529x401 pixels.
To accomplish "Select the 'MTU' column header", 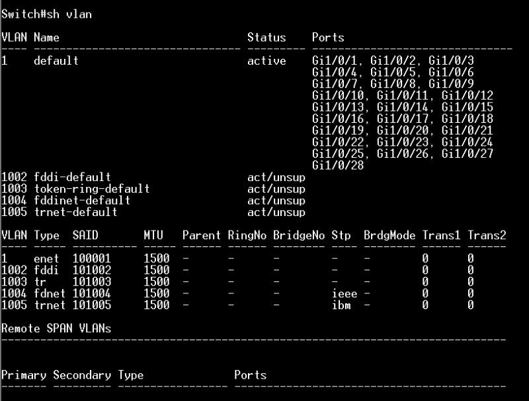I will point(153,235).
